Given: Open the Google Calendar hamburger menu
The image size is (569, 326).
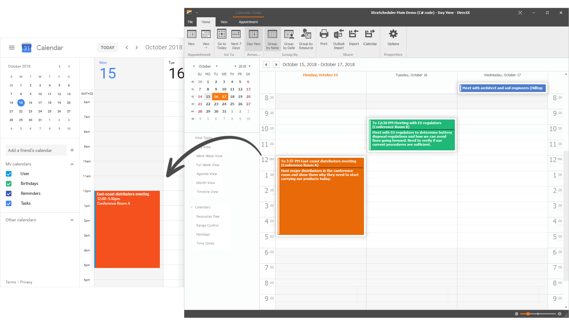Looking at the screenshot, I should pyautogui.click(x=12, y=48).
